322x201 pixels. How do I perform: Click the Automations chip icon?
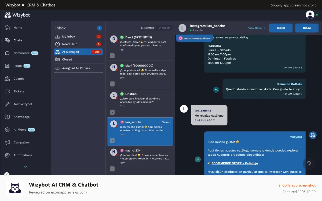[x=7, y=155]
